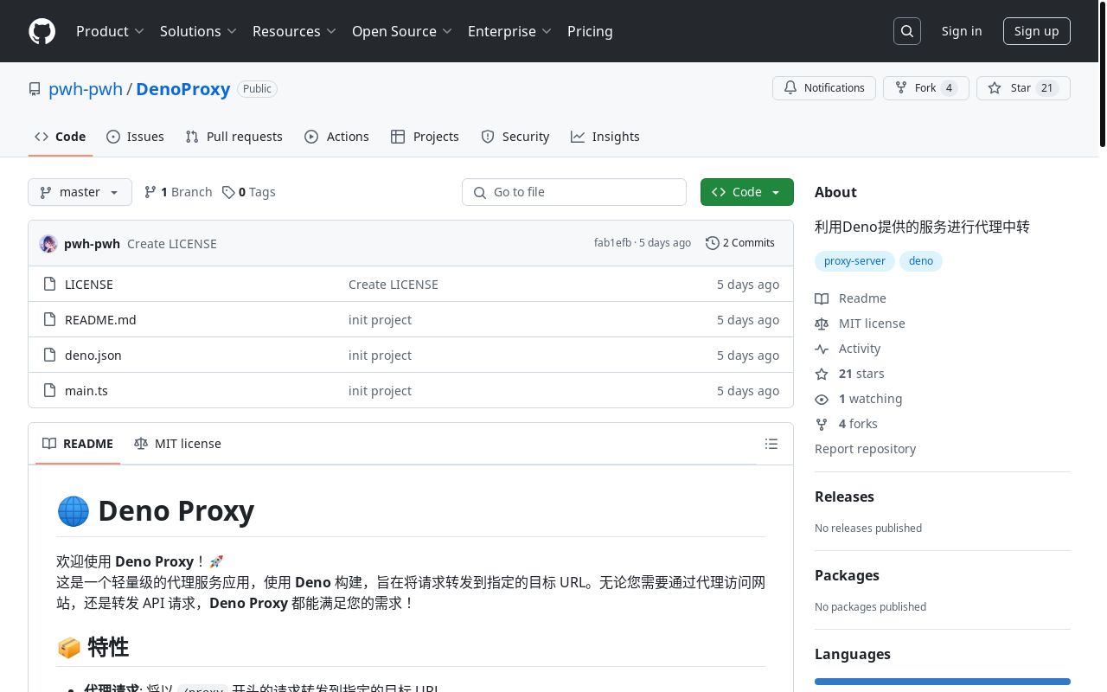Click the Sign up button
The height and width of the screenshot is (692, 1107).
point(1036,31)
